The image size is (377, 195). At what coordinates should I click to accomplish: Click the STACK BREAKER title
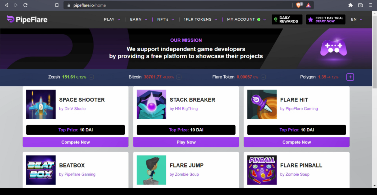pyautogui.click(x=193, y=100)
